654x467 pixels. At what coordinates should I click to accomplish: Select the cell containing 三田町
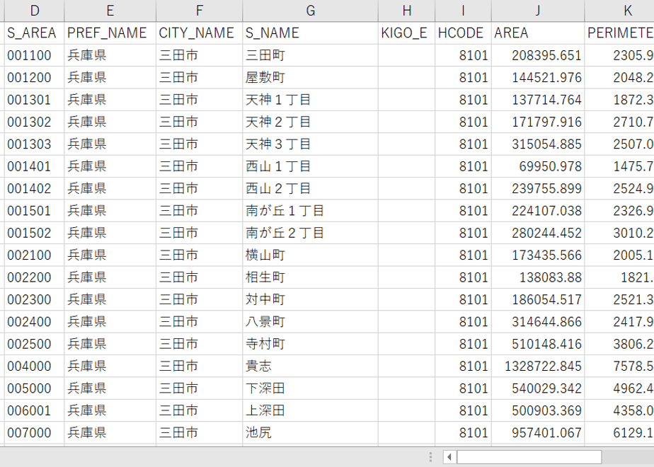pyautogui.click(x=310, y=55)
